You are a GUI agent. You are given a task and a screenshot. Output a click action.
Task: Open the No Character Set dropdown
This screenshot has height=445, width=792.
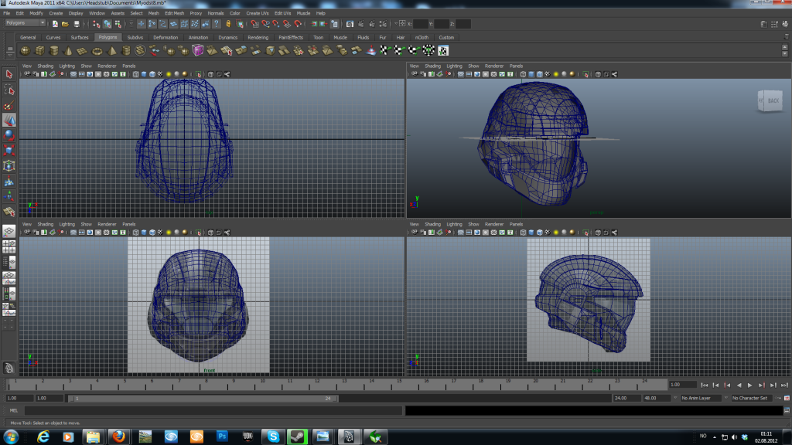[751, 398]
